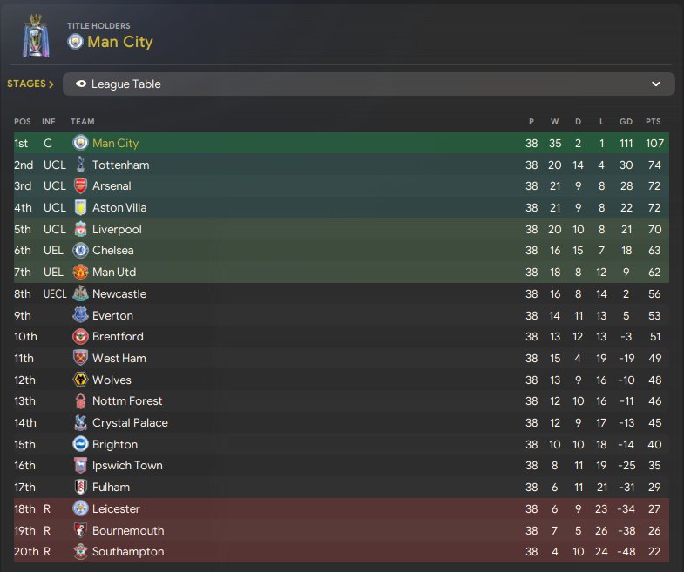Click the Southampton club badge

point(80,551)
